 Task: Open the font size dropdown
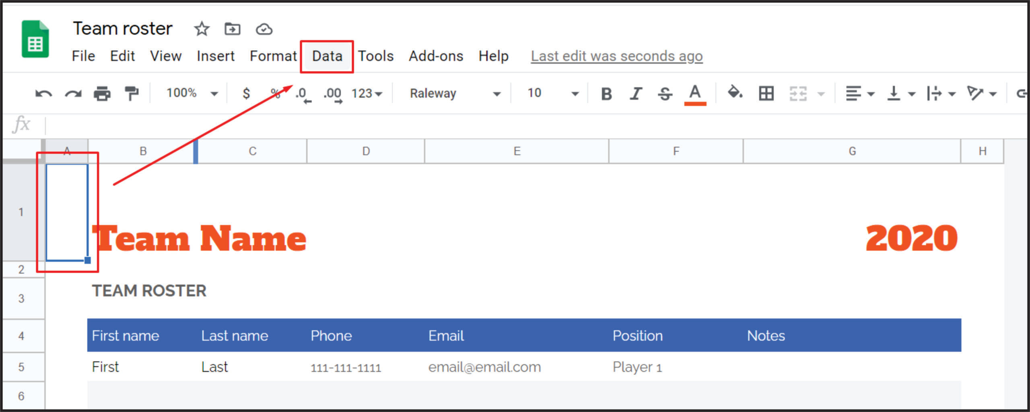click(551, 93)
